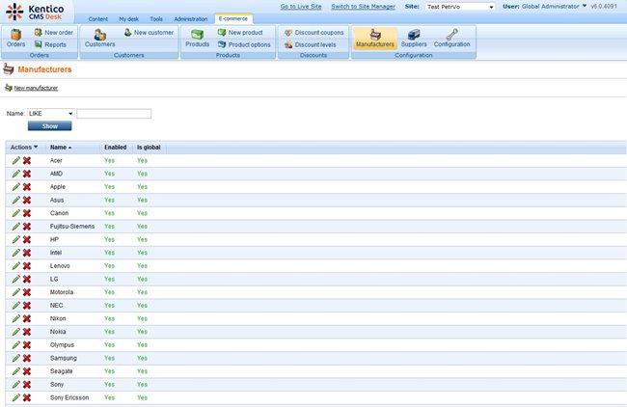Switch to the Tools tab

[x=156, y=18]
